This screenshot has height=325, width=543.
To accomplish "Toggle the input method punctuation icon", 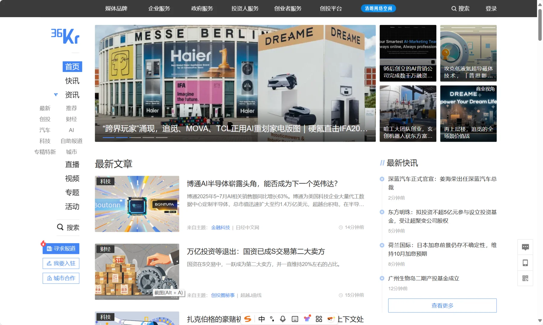I will (x=272, y=319).
